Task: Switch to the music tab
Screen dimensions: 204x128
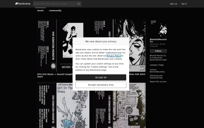Action: [40, 11]
